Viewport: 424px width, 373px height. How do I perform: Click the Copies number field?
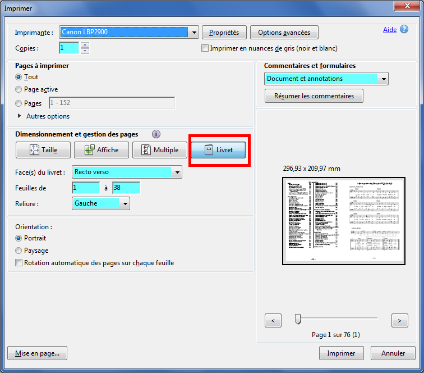68,48
